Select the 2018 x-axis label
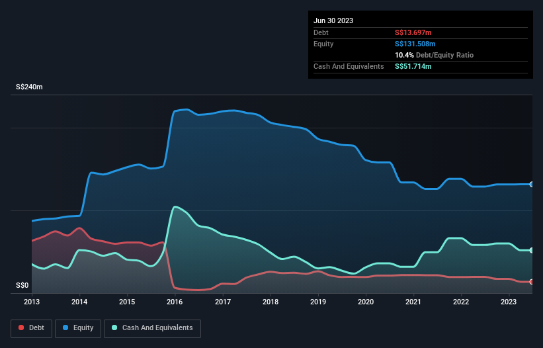Screen dimensions: 543x348 [x=270, y=302]
